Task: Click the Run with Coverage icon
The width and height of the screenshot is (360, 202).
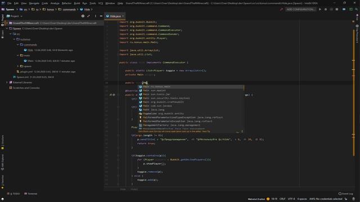Action: 331,10
